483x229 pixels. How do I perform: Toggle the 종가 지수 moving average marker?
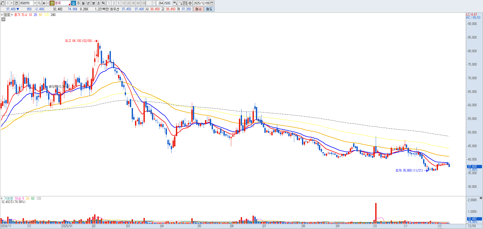coord(12,15)
